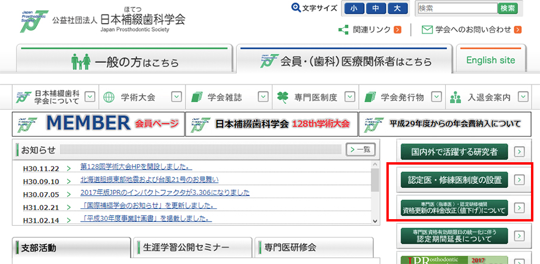Open 学会へのお問い合わせ contact link
Screen dimensions: 540x264
coord(473,29)
